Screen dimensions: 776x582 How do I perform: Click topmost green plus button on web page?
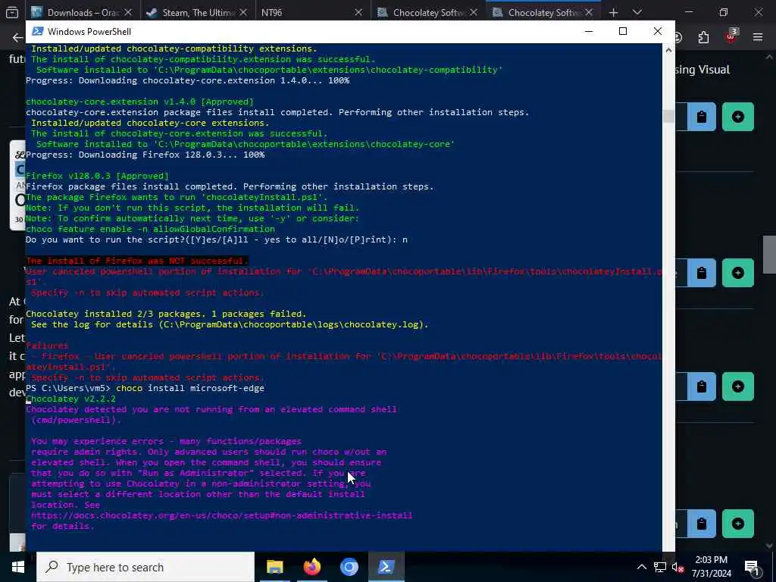tap(738, 117)
